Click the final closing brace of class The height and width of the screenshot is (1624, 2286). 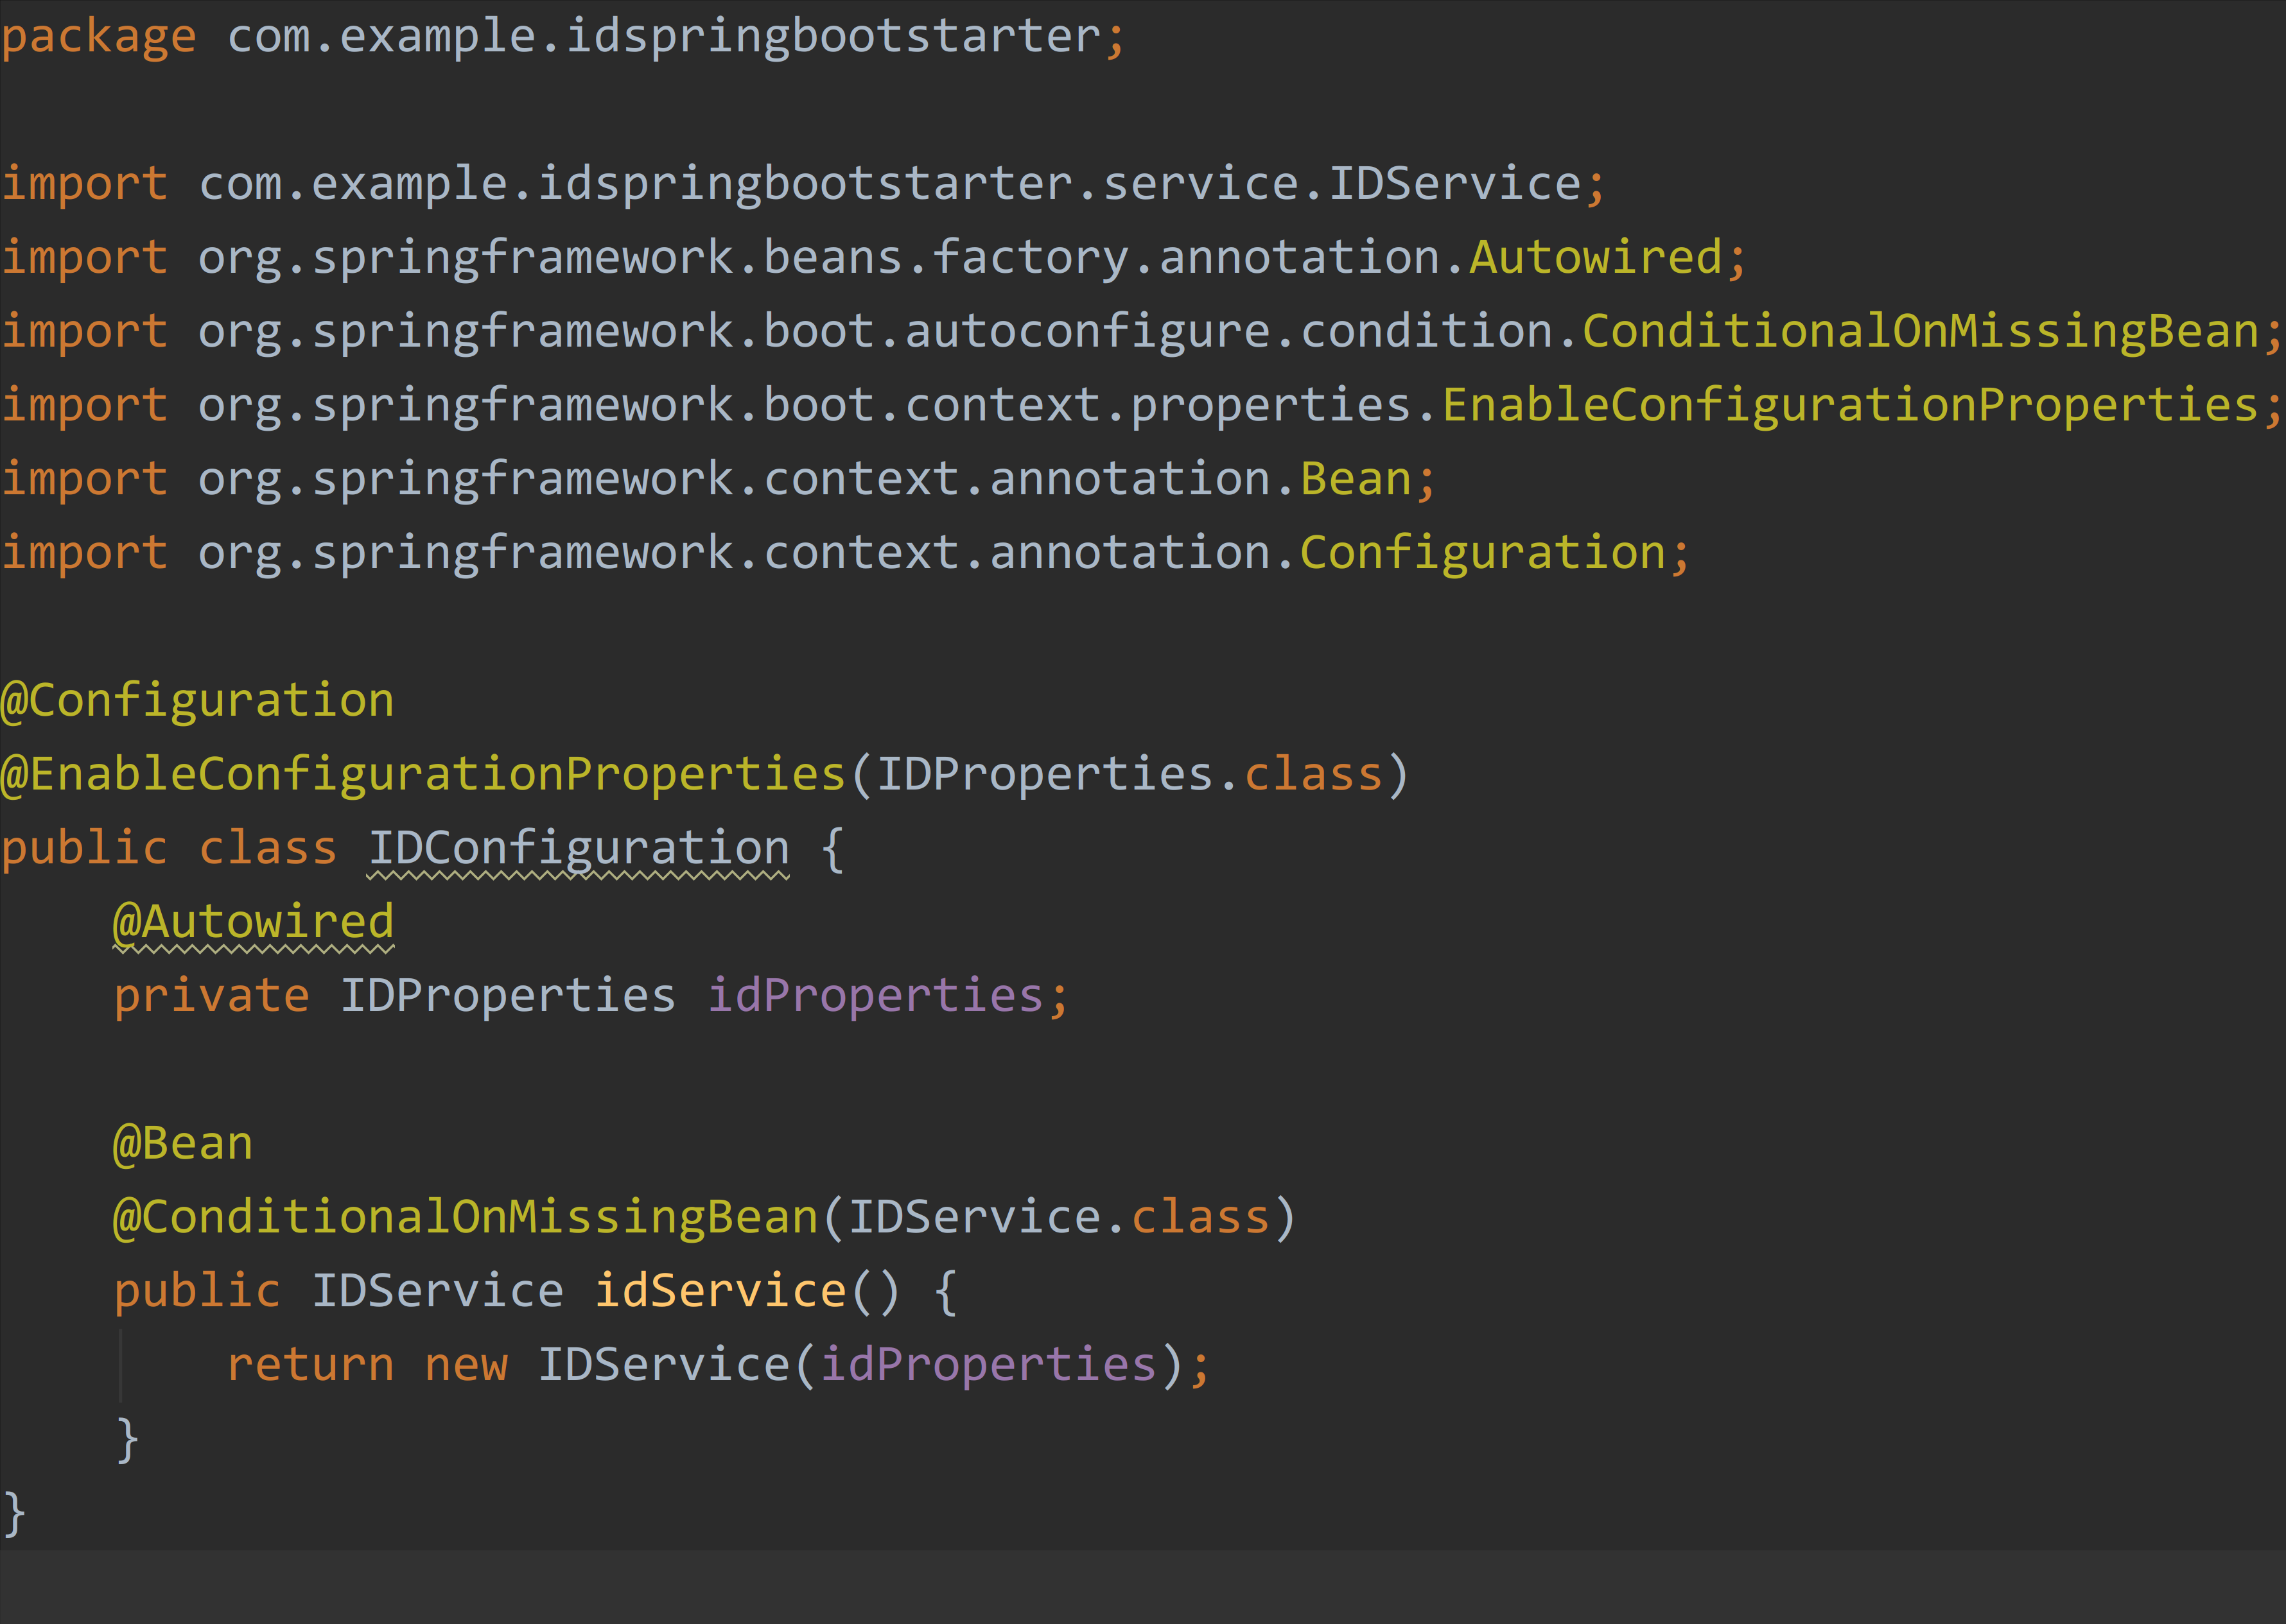click(14, 1512)
